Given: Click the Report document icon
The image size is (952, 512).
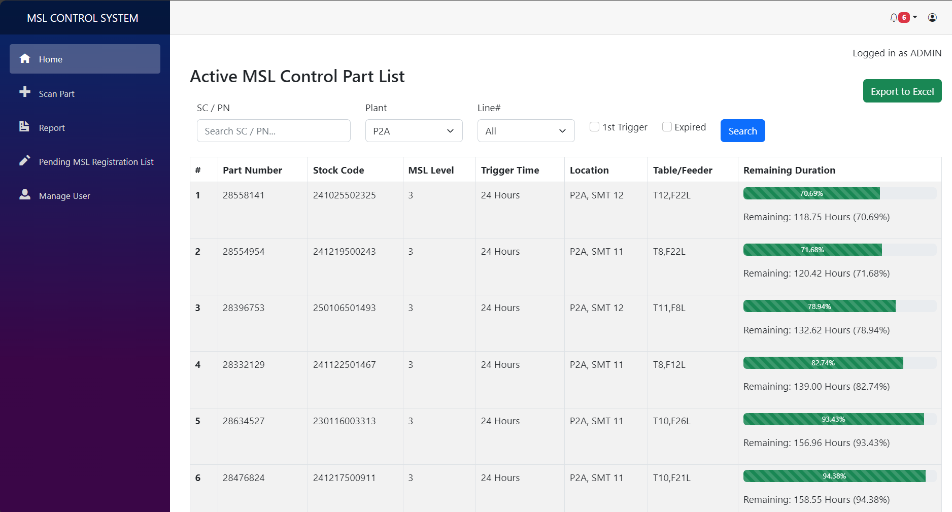Looking at the screenshot, I should (24, 126).
